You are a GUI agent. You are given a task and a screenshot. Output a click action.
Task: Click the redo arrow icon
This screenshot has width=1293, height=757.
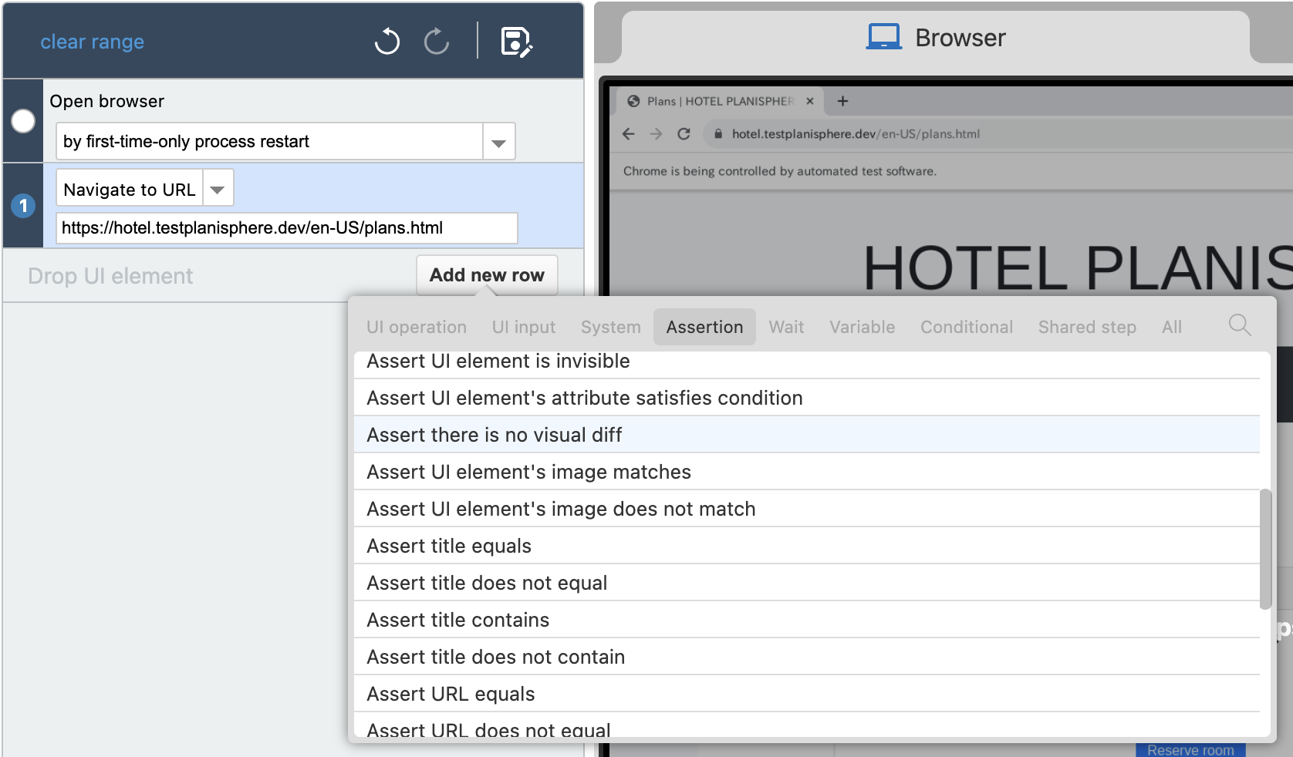tap(437, 41)
